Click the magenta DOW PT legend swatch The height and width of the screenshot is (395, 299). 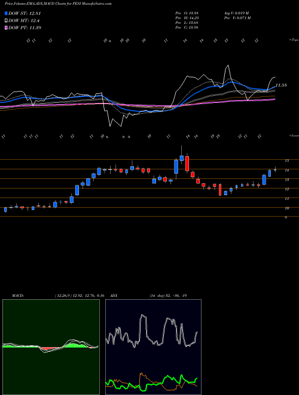[x=6, y=28]
